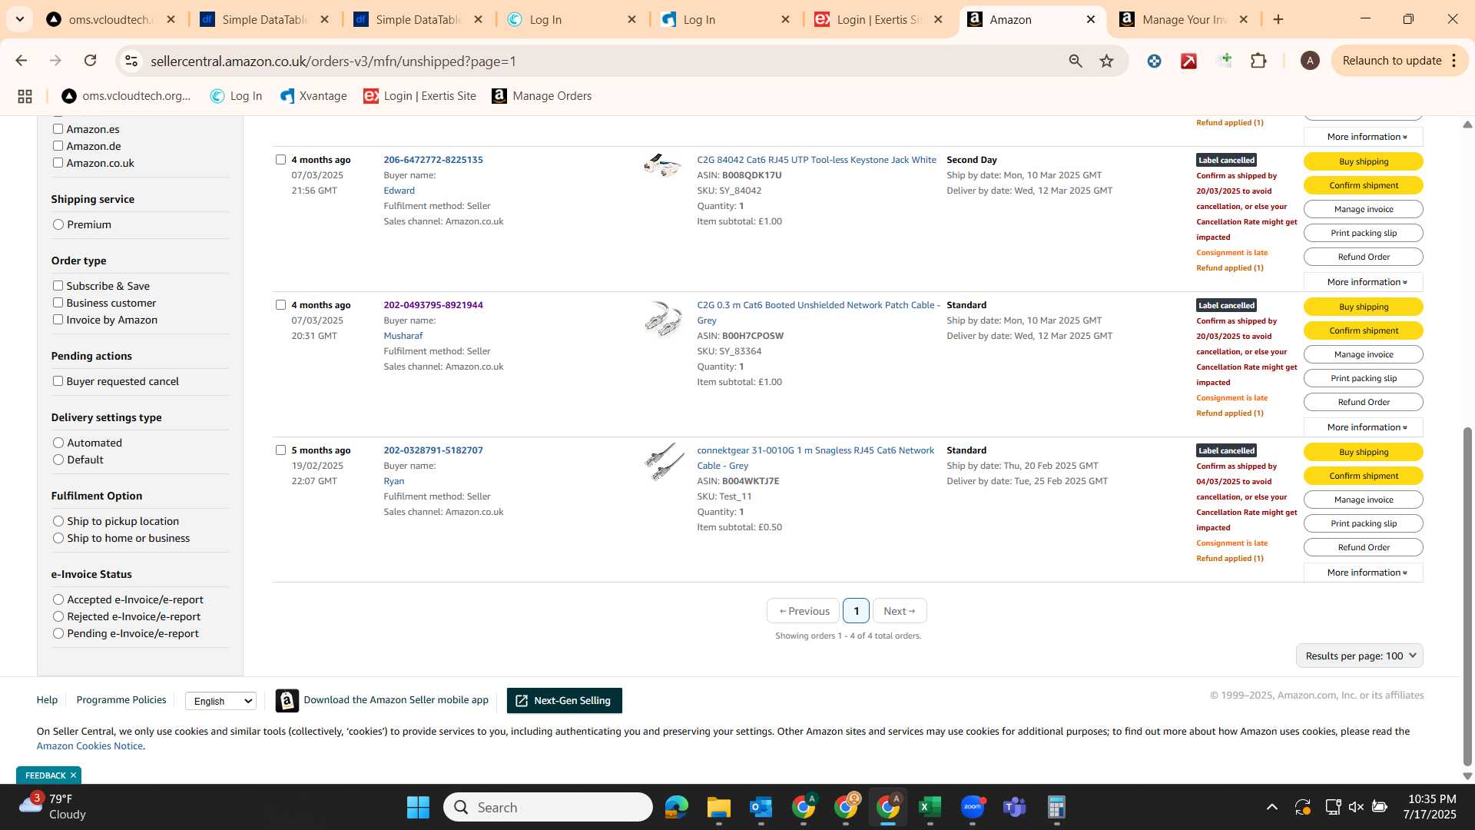The height and width of the screenshot is (830, 1475).
Task: Click the zoom magnifier icon in address bar
Action: [x=1076, y=61]
